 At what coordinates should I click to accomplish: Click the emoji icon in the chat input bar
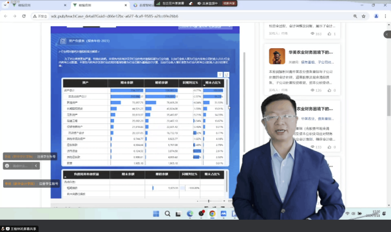click(7, 166)
